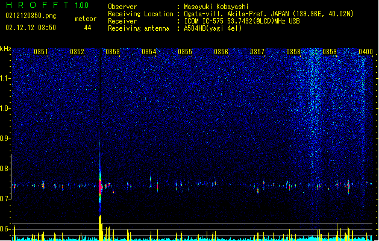This screenshot has width=379, height=241.
Task: Select the filename 0212120350.png
Action: pos(31,16)
